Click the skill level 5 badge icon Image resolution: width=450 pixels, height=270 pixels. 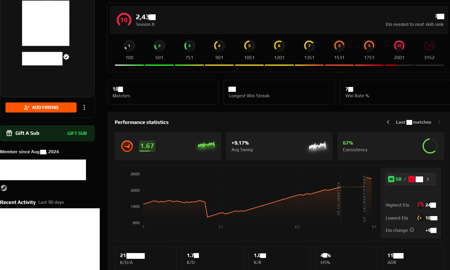(249, 46)
